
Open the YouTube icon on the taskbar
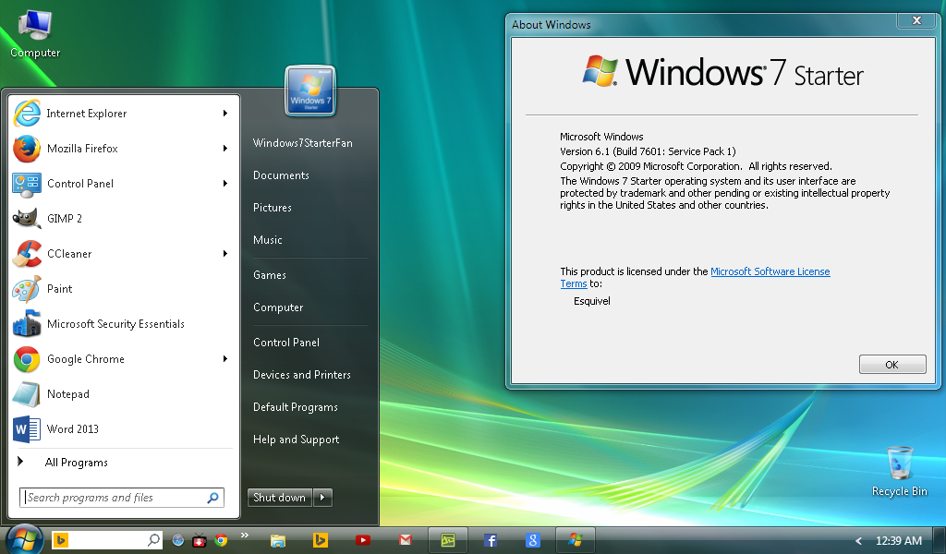pyautogui.click(x=362, y=540)
